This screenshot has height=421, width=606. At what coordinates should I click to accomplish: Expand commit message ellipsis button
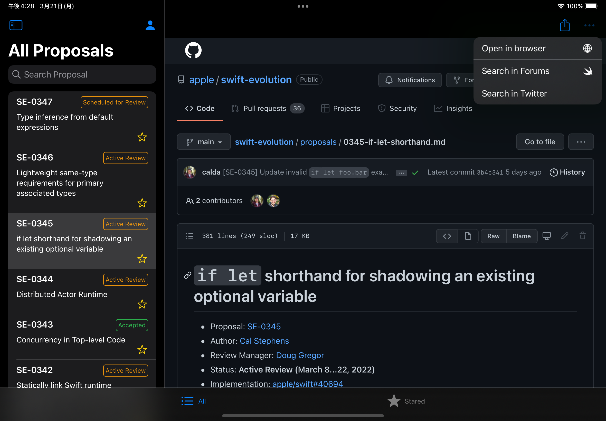click(401, 173)
